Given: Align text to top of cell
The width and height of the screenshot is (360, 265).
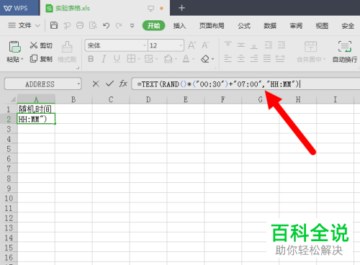Looking at the screenshot, I should [228, 45].
